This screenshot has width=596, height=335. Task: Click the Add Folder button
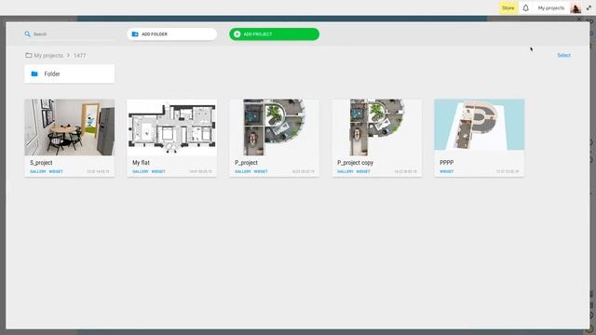click(171, 34)
